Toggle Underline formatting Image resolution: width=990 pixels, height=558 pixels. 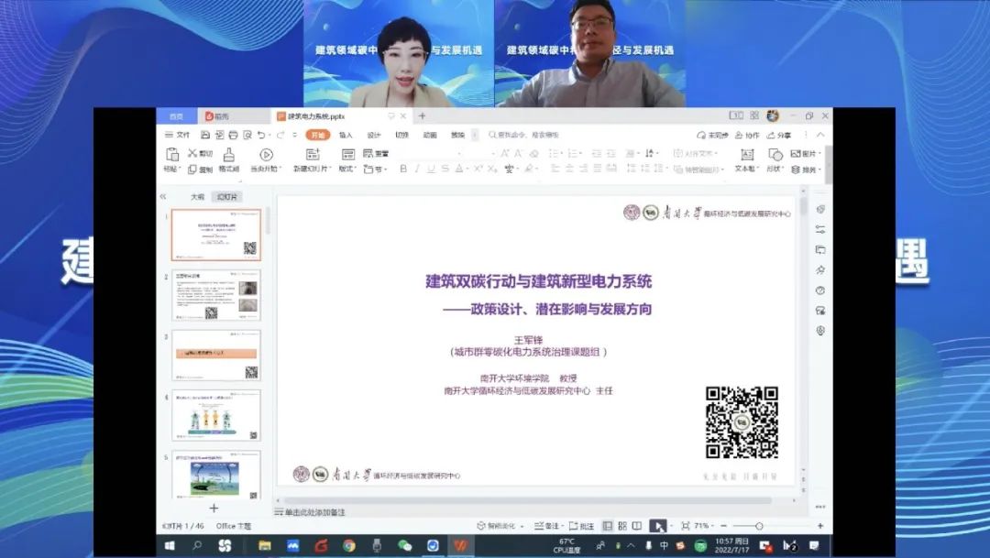point(431,170)
